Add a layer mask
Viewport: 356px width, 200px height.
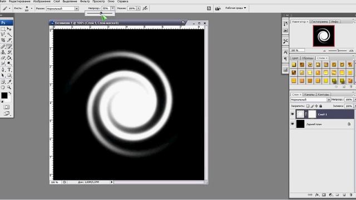[324, 195]
